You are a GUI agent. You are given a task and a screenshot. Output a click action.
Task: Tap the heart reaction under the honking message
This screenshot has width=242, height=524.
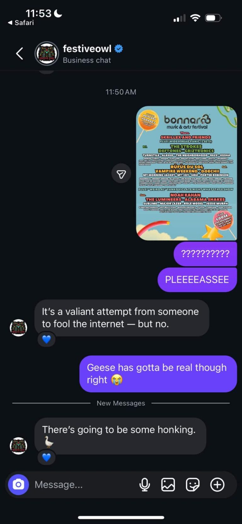click(46, 457)
